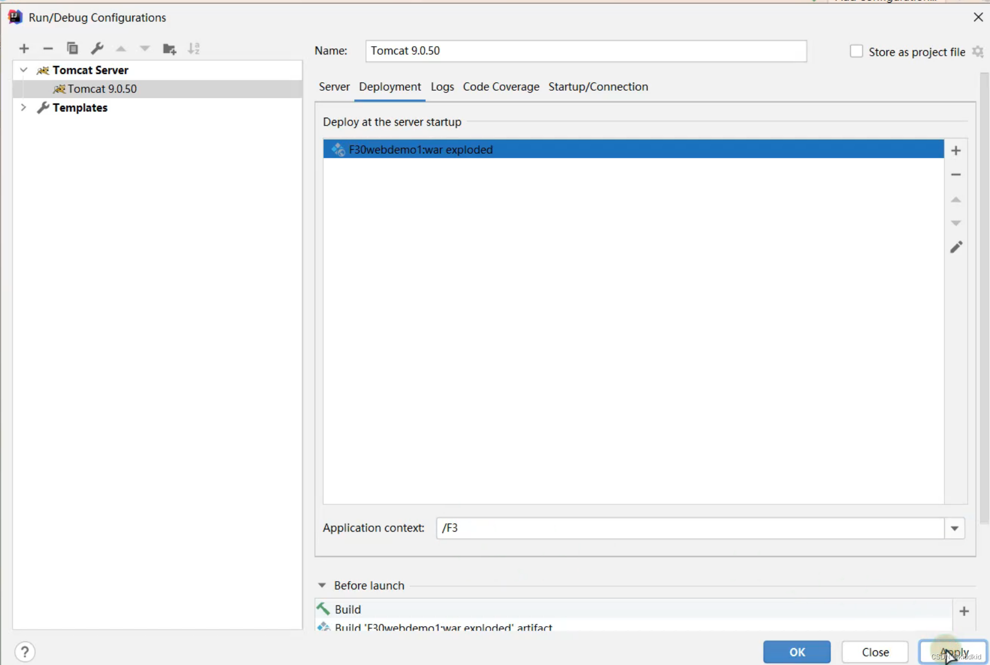The width and height of the screenshot is (990, 665).
Task: Add artifact to deploy list with plus
Action: point(956,150)
